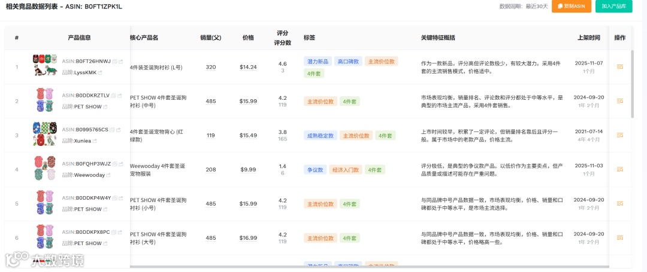Screen dimensions: 647x272
Task: Click the green 加入产品库 button
Action: point(614,6)
